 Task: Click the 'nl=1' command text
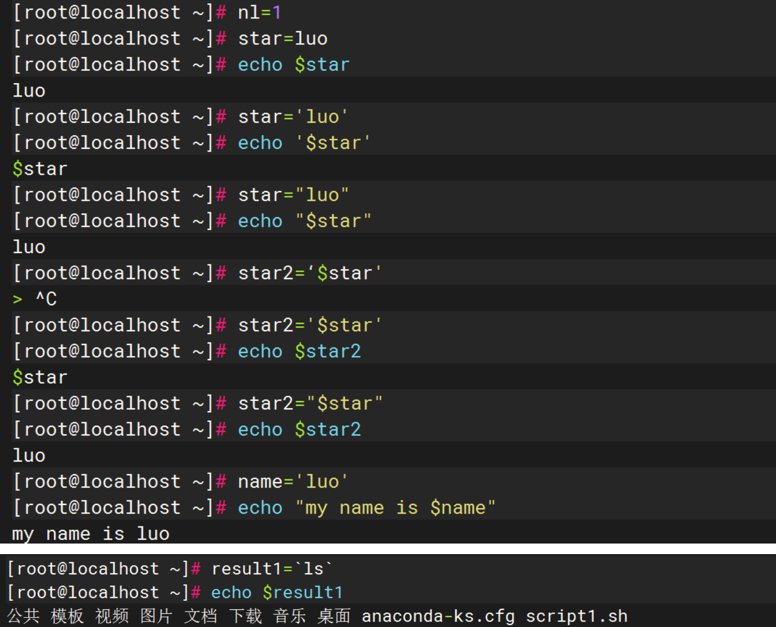259,12
